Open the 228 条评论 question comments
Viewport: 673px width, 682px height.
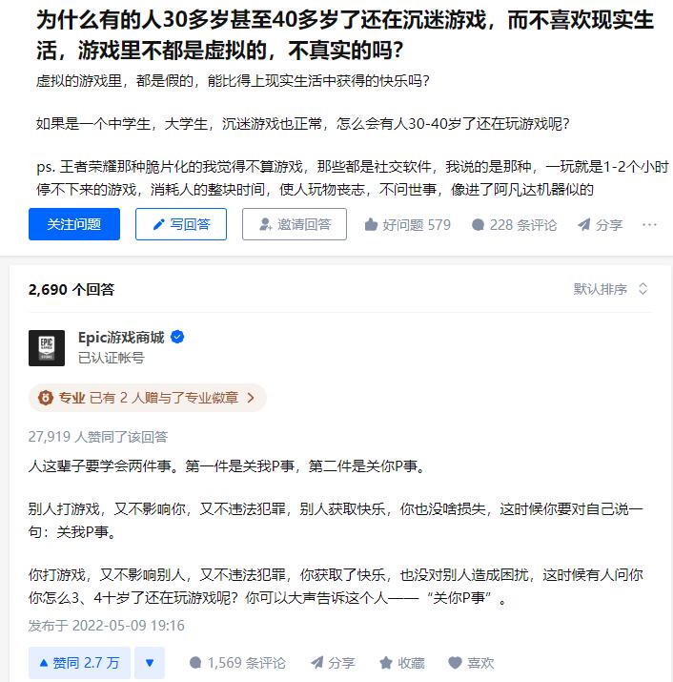click(514, 225)
